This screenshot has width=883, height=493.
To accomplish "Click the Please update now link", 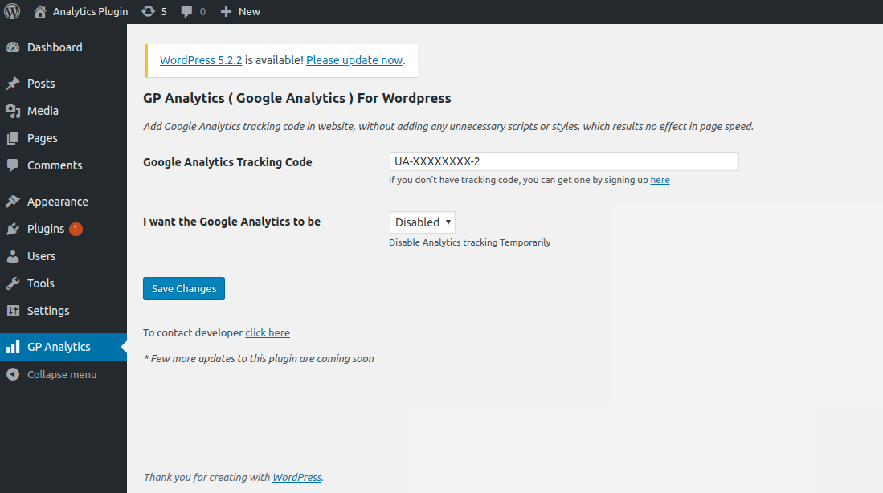I will (354, 60).
